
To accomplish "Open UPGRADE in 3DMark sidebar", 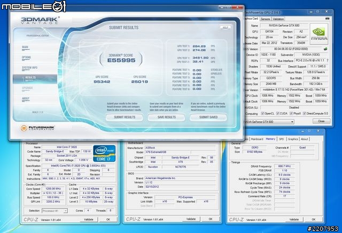I will click(27, 88).
